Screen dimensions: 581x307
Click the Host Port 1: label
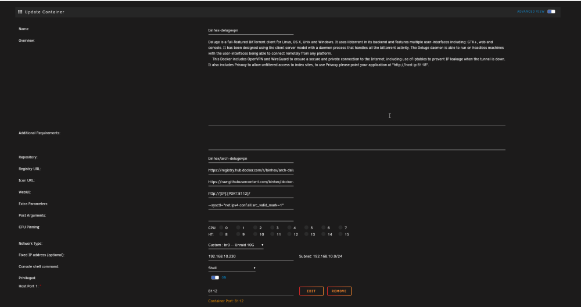click(x=29, y=286)
